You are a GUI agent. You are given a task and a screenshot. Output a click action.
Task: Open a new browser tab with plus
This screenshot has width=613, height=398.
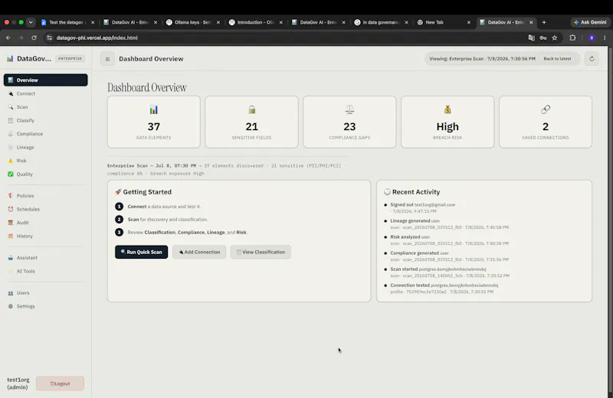pos(544,22)
